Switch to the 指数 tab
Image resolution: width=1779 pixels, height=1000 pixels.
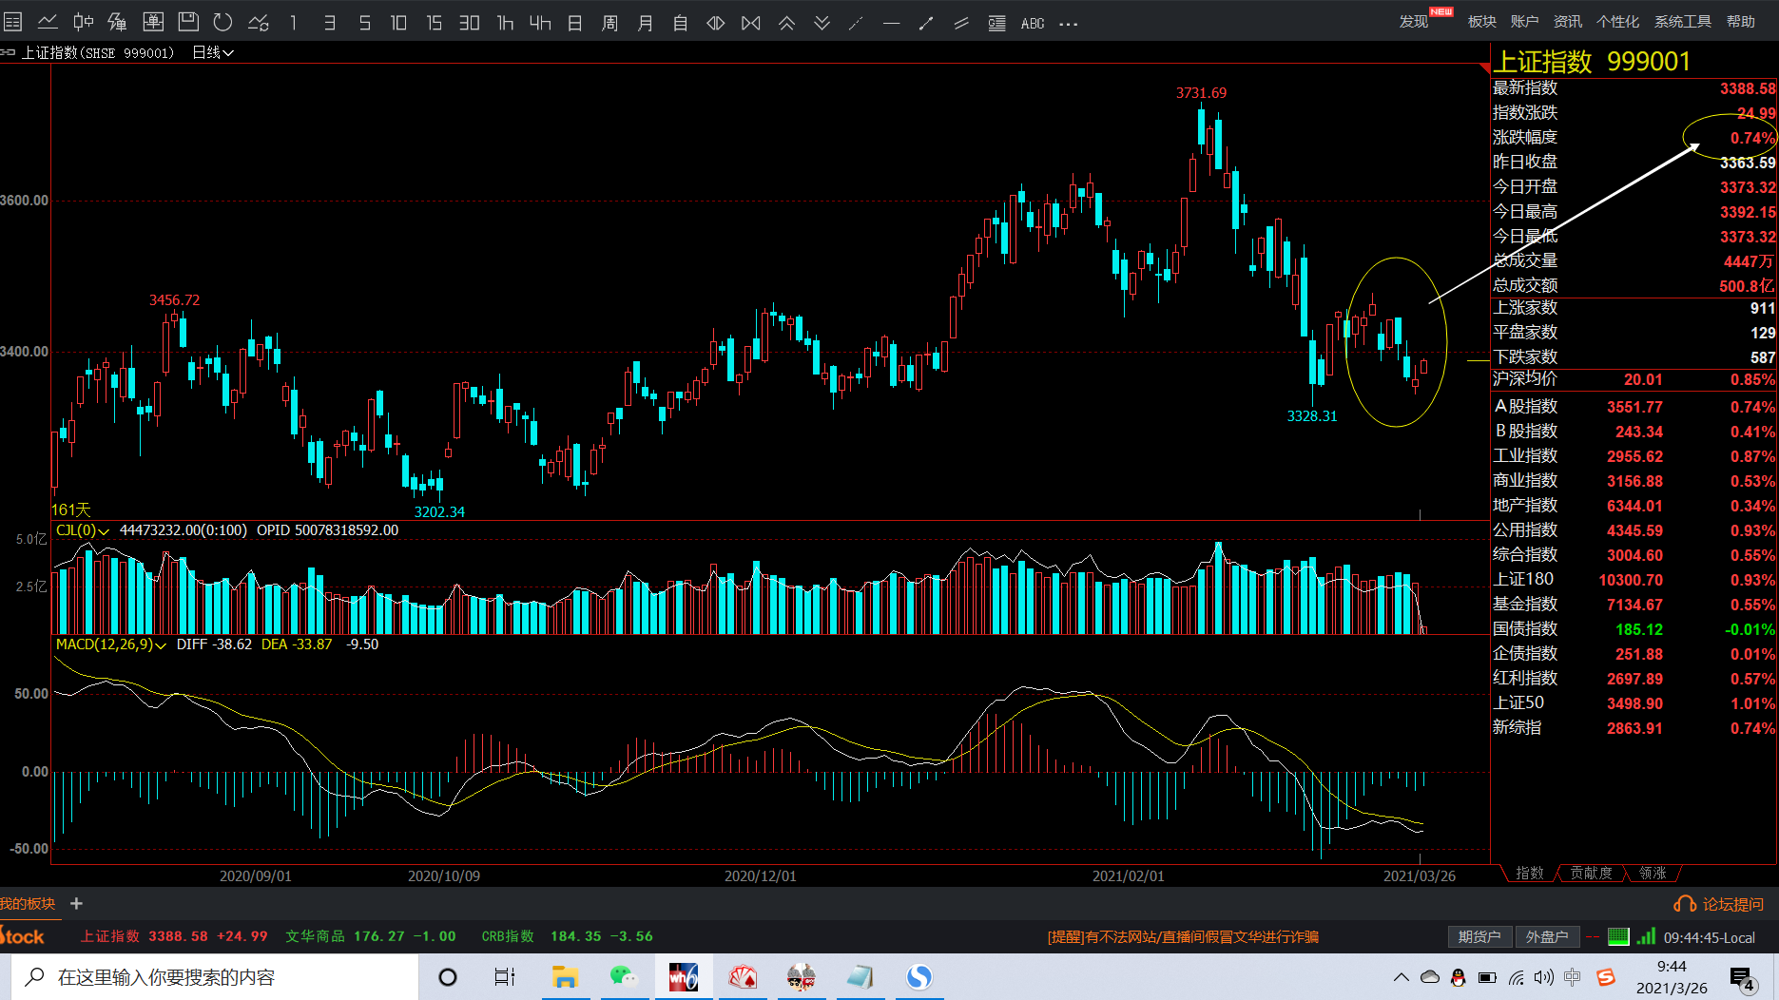[x=1530, y=873]
